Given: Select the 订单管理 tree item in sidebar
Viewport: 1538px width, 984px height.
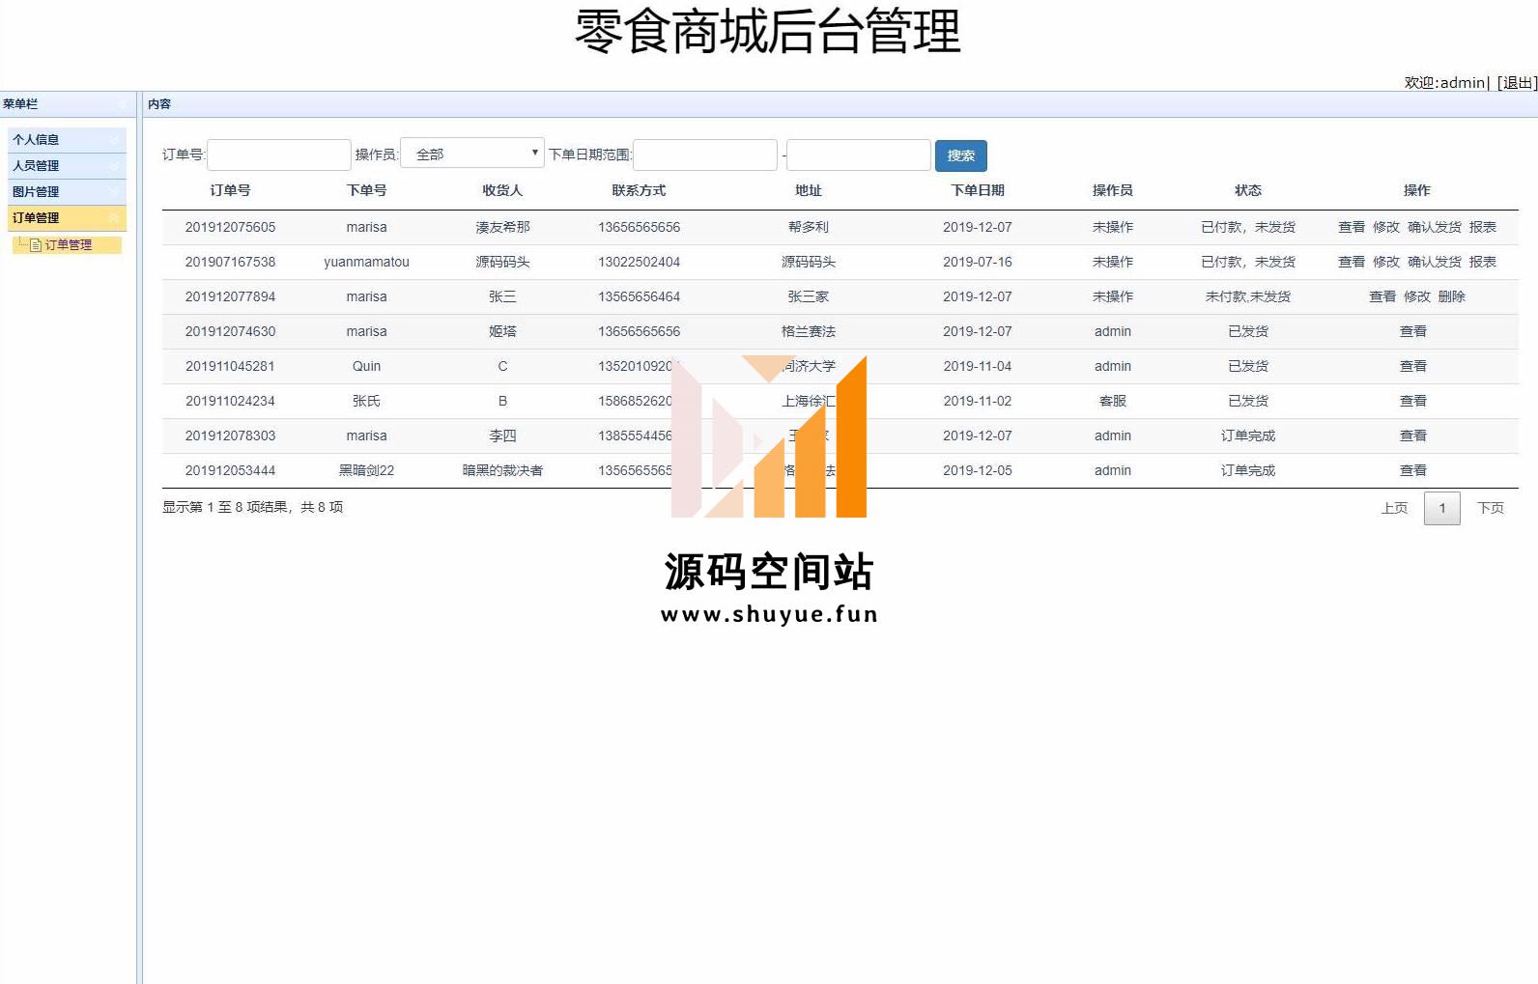Looking at the screenshot, I should click(x=69, y=245).
